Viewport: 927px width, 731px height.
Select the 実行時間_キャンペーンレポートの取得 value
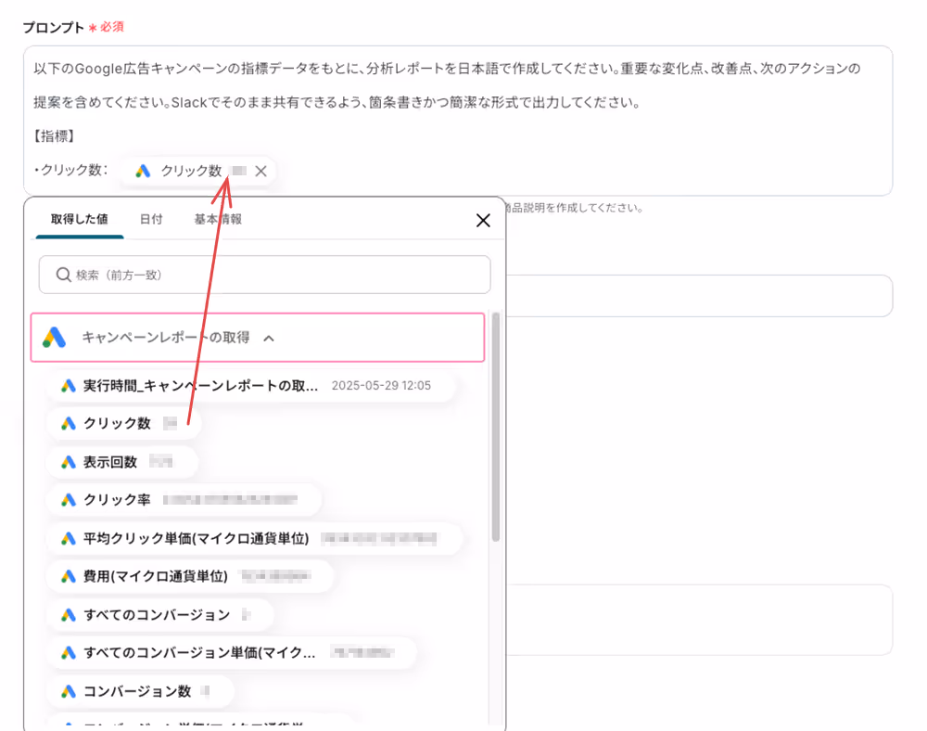pos(250,386)
